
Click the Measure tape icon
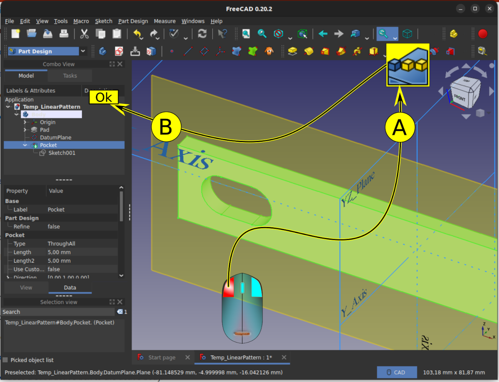coord(482,51)
